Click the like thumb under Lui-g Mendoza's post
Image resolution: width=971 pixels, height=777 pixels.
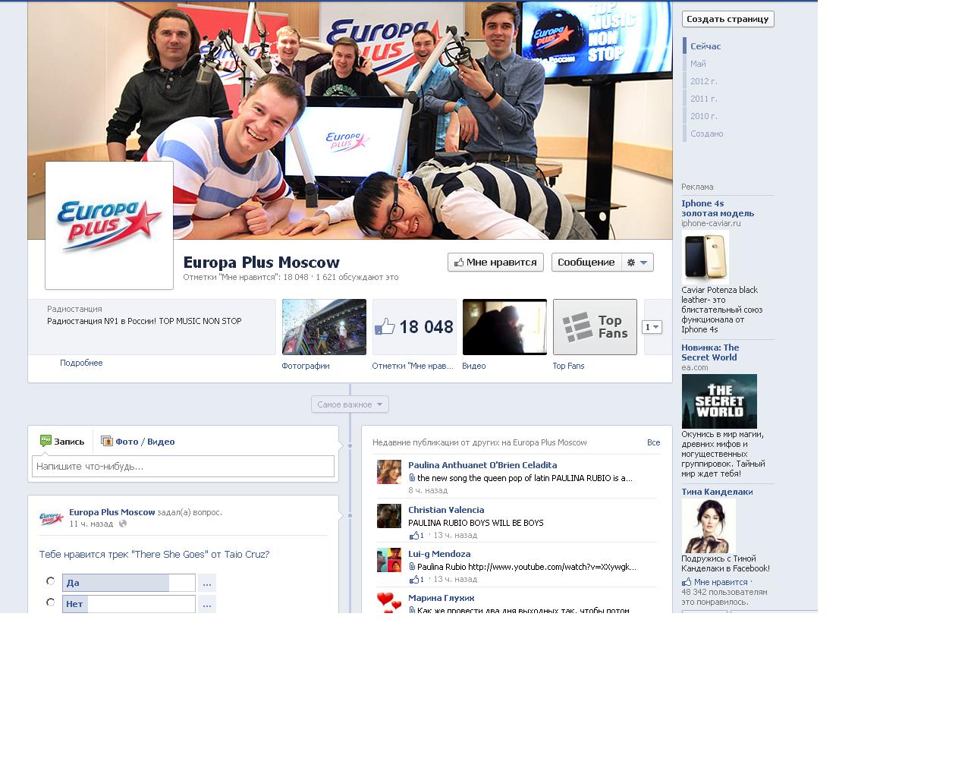tap(414, 580)
